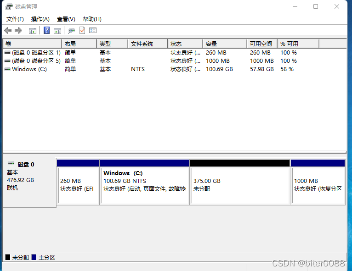Click the 联机 status text under 磁盘 0

[x=12, y=188]
